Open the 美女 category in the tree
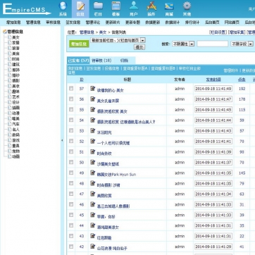 click(x=16, y=37)
